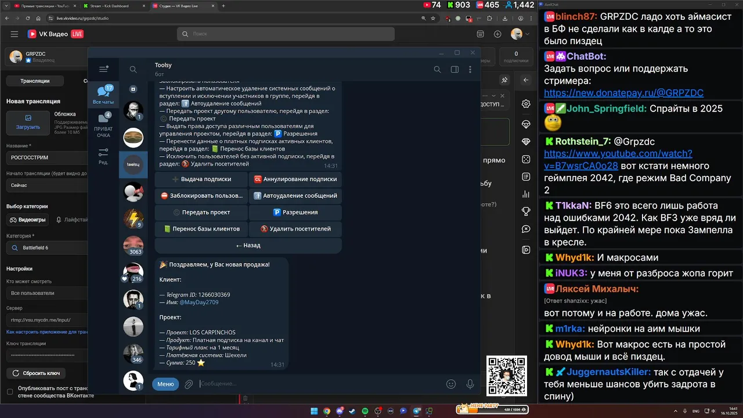Switch to the 'Трансляции' tab
Image resolution: width=743 pixels, height=418 pixels.
pos(35,81)
